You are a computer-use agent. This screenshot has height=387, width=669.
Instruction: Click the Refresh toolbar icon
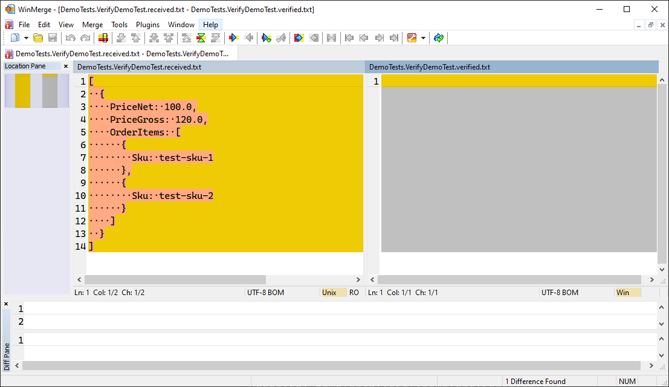pyautogui.click(x=439, y=38)
